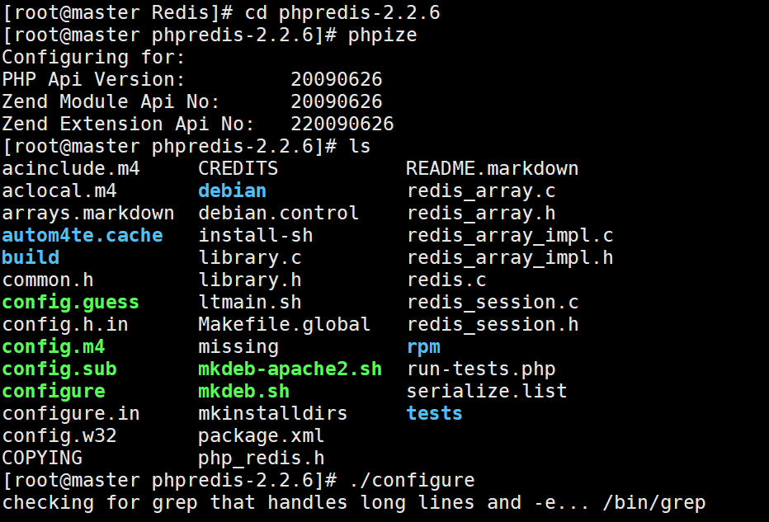
Task: Select redis_array_impl.h file name
Action: (x=510, y=258)
